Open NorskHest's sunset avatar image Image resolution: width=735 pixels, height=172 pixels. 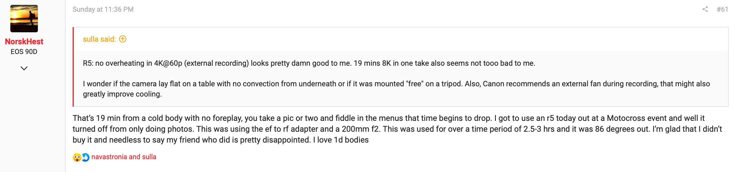point(24,19)
